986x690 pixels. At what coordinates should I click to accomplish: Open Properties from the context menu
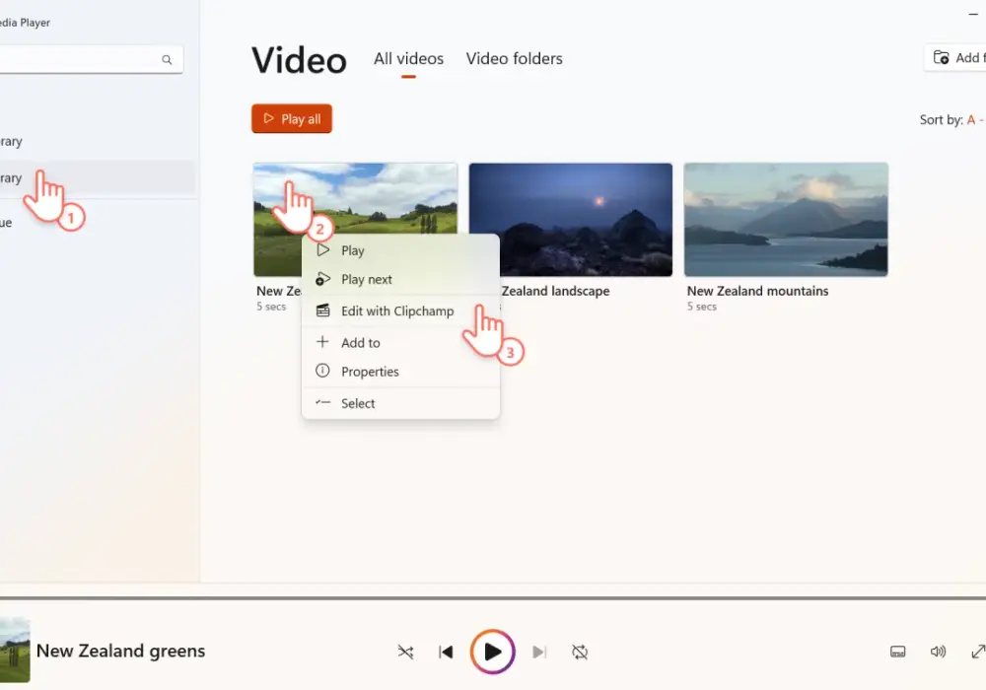tap(400, 372)
